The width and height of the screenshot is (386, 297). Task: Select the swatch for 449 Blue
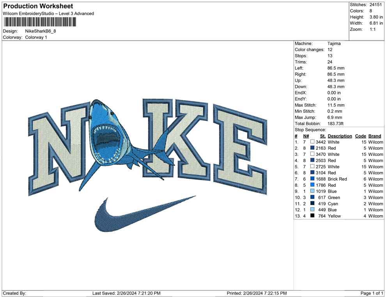tap(312, 209)
